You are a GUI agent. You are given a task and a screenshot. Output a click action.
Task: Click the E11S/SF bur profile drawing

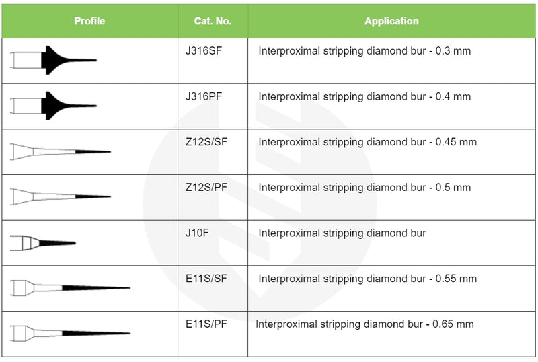[x=70, y=288]
